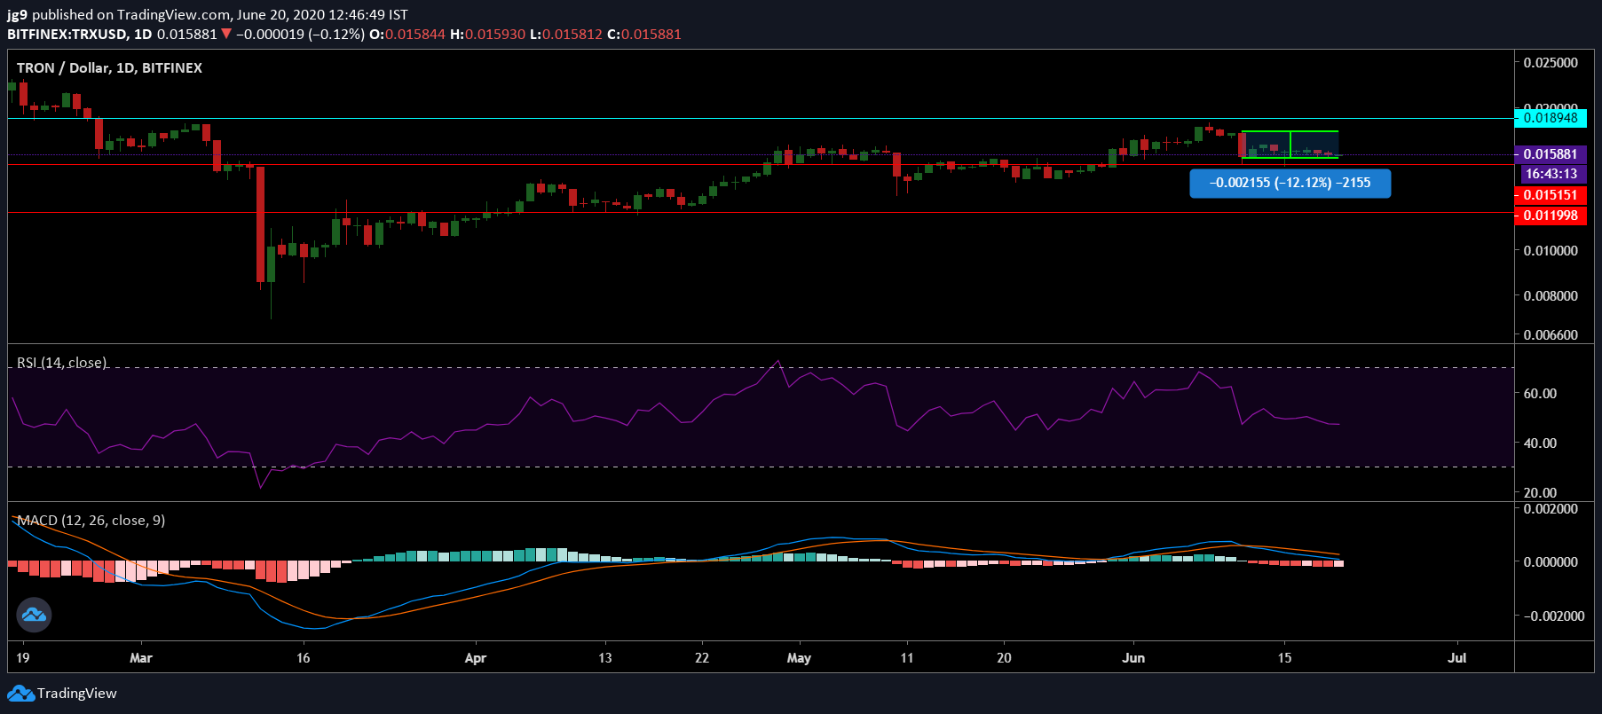Click the 13 date label on time axis

tap(605, 657)
